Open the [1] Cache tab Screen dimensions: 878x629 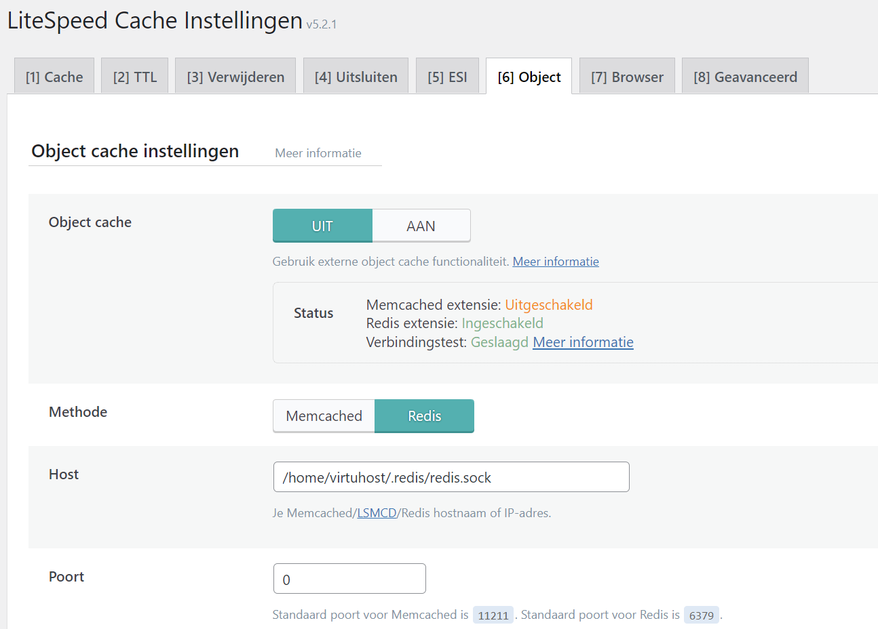click(54, 76)
